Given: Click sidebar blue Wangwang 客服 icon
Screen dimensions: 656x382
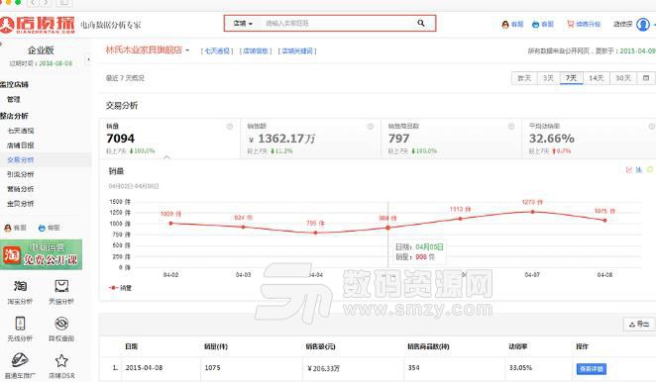Looking at the screenshot, I should 42,228.
